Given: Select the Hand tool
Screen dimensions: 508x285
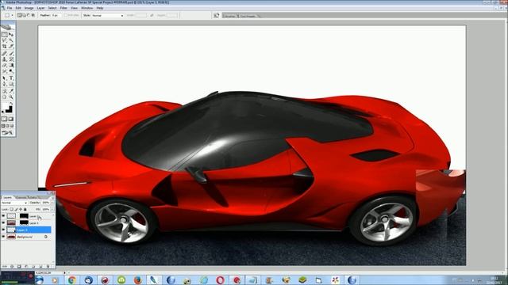Looking at the screenshot, I should pos(4,97).
